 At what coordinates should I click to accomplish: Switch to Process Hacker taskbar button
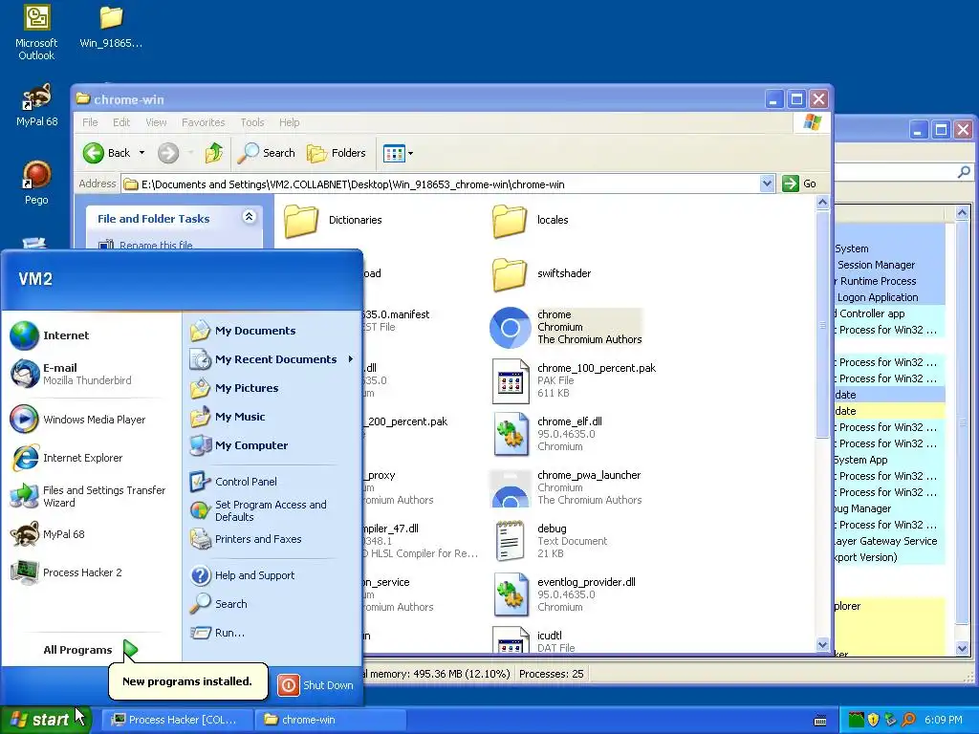click(178, 720)
